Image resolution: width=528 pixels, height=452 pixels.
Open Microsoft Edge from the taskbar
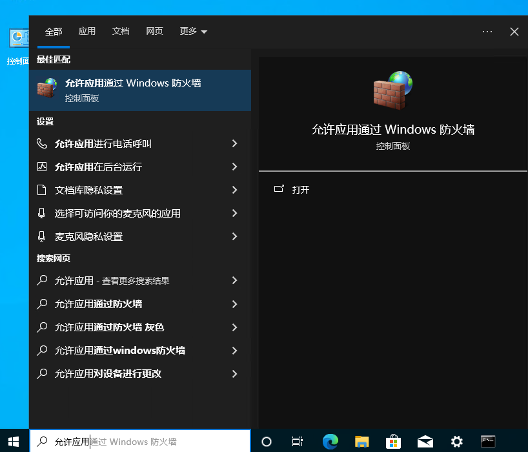pyautogui.click(x=330, y=441)
